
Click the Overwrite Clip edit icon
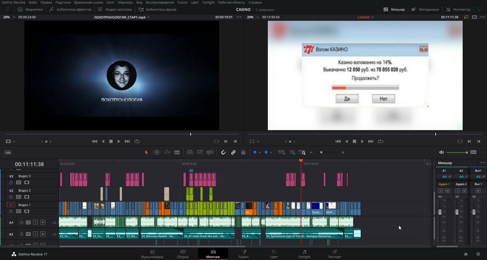click(200, 152)
